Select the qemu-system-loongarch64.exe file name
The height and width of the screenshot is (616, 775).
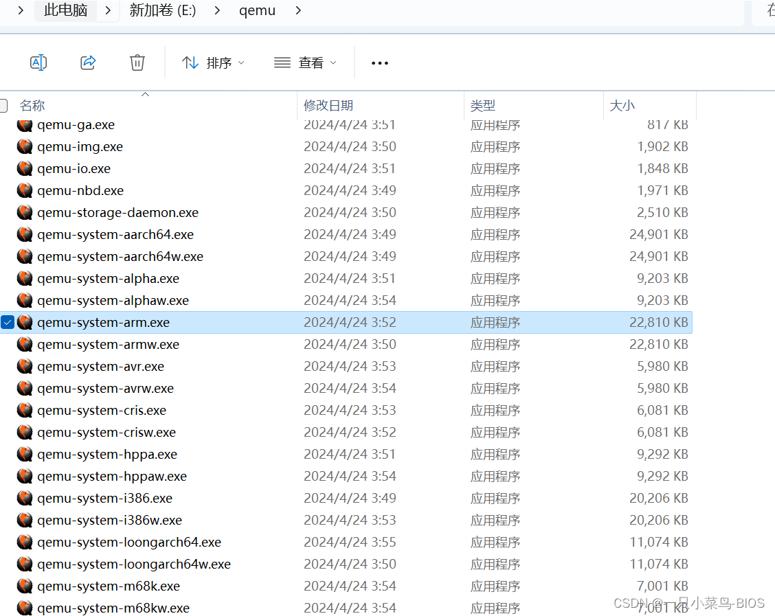coord(129,543)
